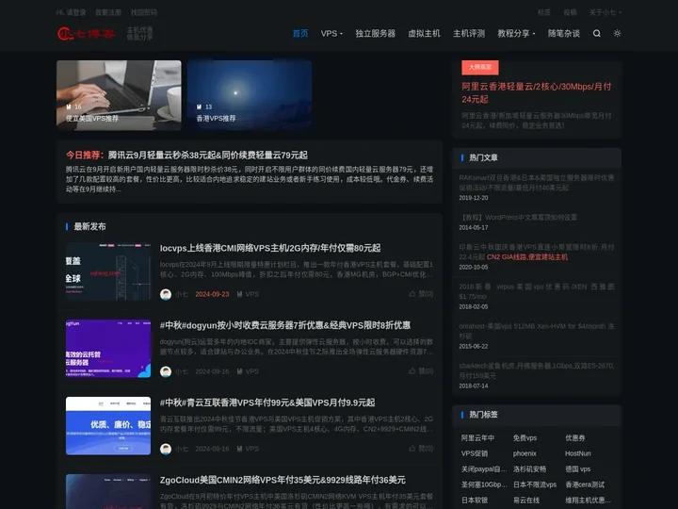678x509 pixels.
Task: Click the 请登录 login link
Action: coord(76,12)
